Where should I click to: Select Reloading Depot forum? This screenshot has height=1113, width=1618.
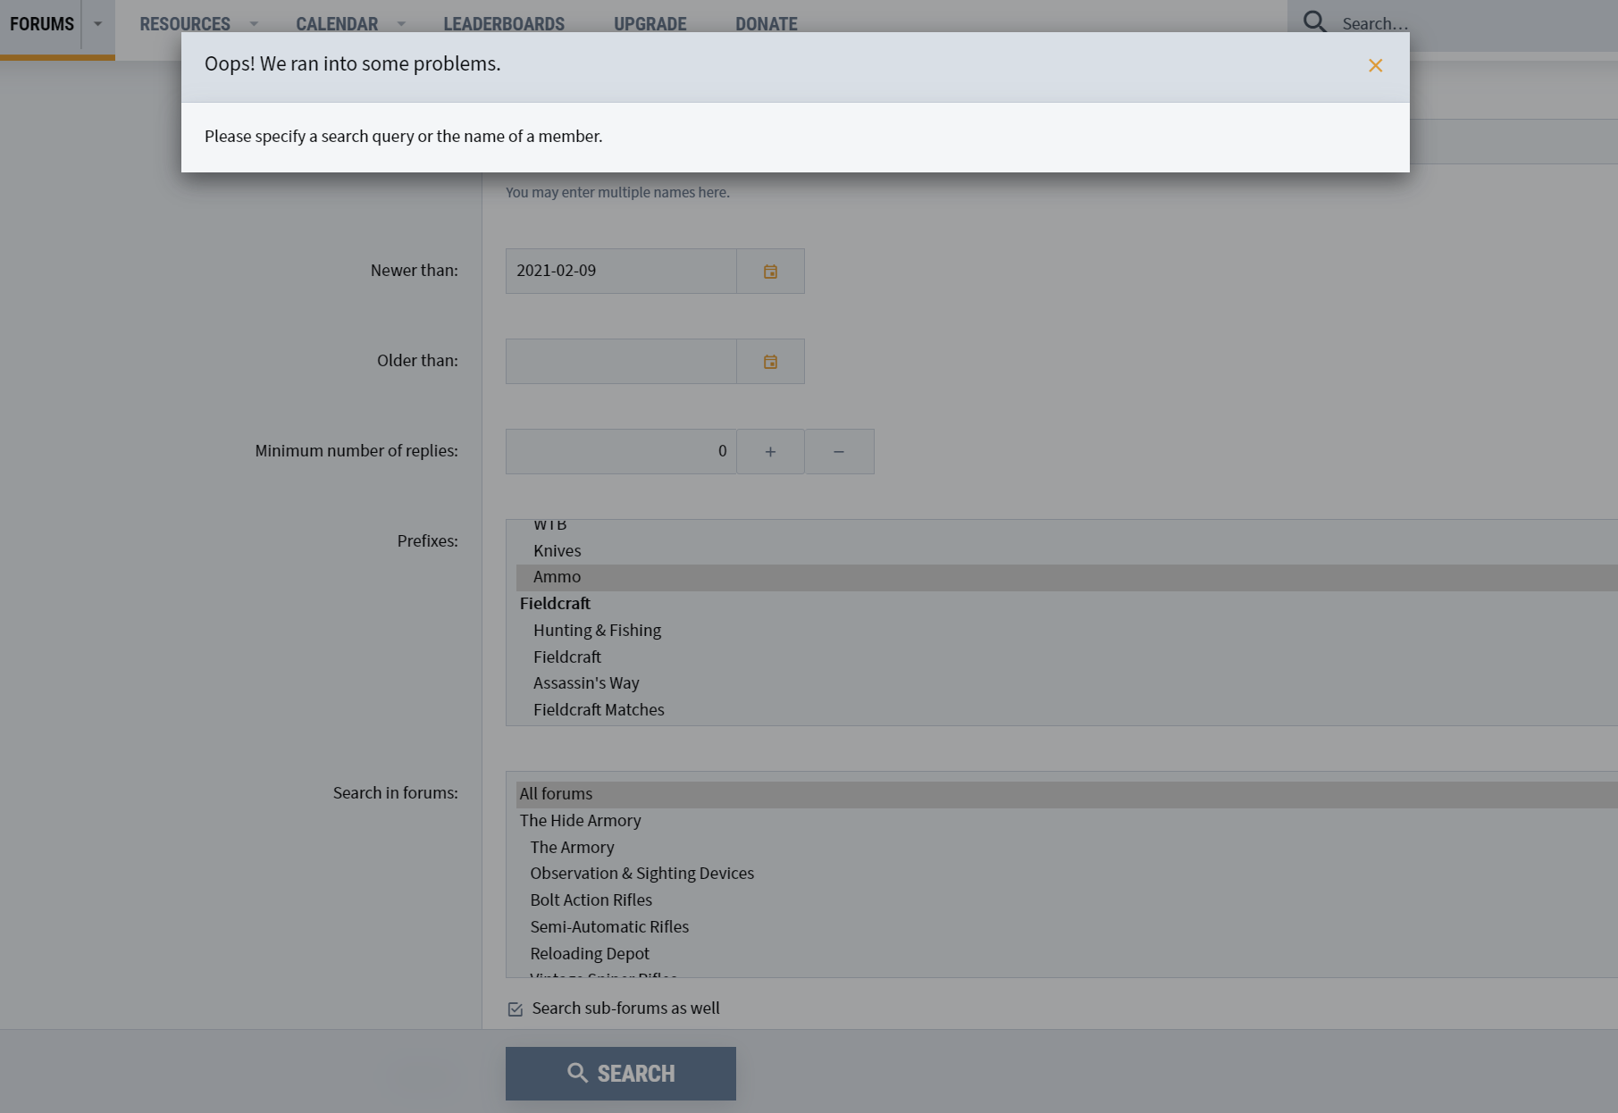coord(1067,954)
